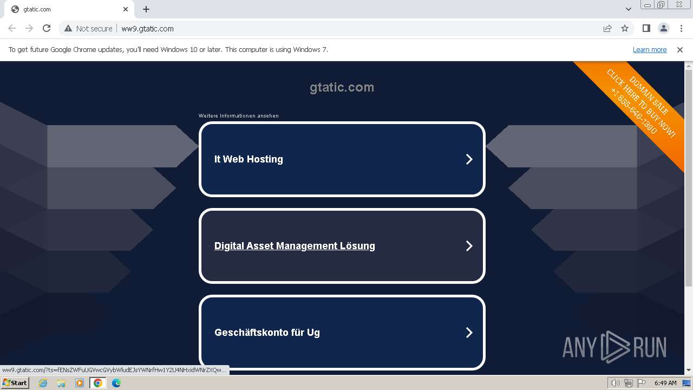Open the Action Center flag icon
Image resolution: width=693 pixels, height=390 pixels.
(x=642, y=383)
